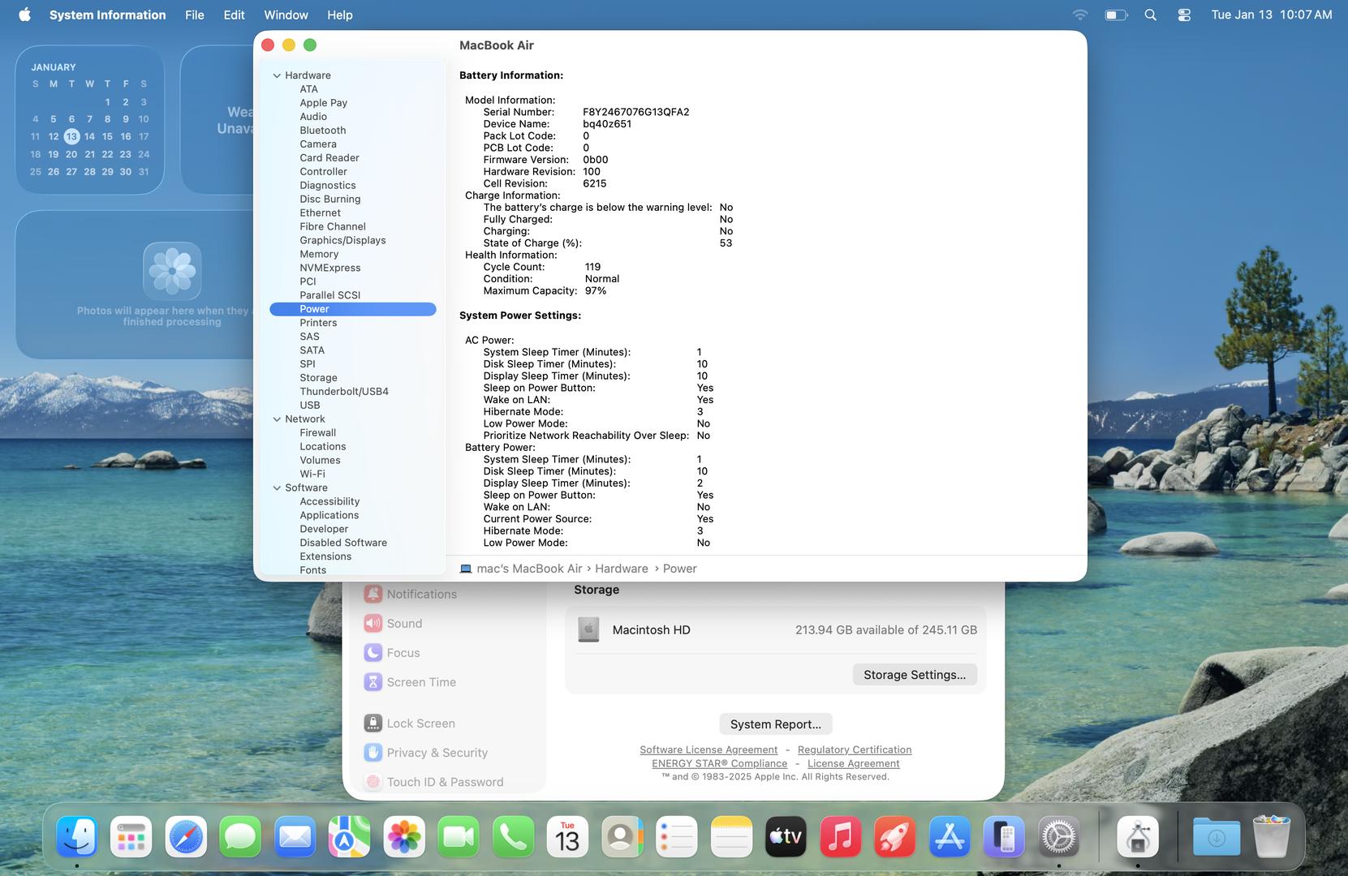The image size is (1348, 876).
Task: Open the Software License Agreement link
Action: pos(708,749)
